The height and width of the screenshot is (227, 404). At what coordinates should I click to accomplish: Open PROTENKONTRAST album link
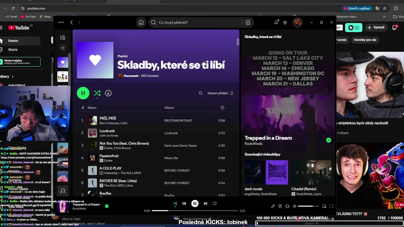click(178, 120)
